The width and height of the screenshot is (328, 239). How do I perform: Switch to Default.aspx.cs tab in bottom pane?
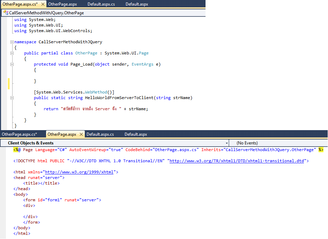coord(100,134)
